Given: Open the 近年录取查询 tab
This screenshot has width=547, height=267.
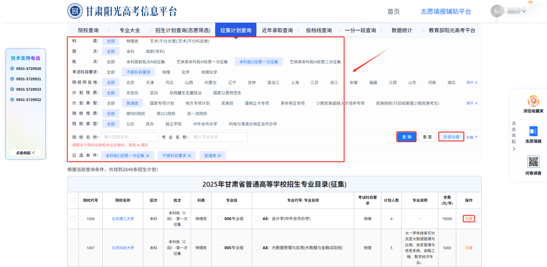Looking at the screenshot, I should (x=278, y=30).
